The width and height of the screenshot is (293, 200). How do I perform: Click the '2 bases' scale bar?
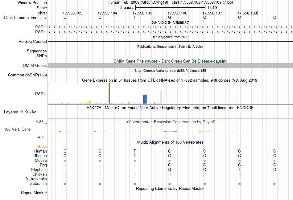[x=171, y=8]
